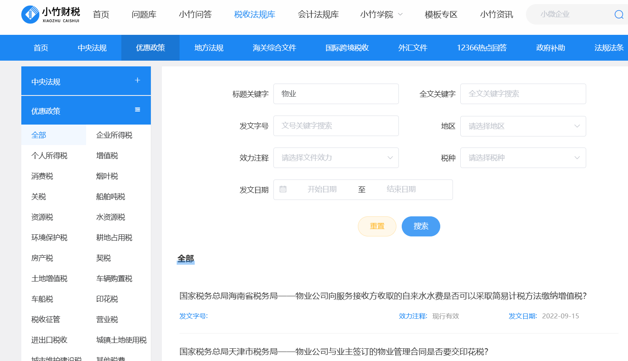
Task: Open the 海南省税务局 water fee article
Action: click(383, 296)
